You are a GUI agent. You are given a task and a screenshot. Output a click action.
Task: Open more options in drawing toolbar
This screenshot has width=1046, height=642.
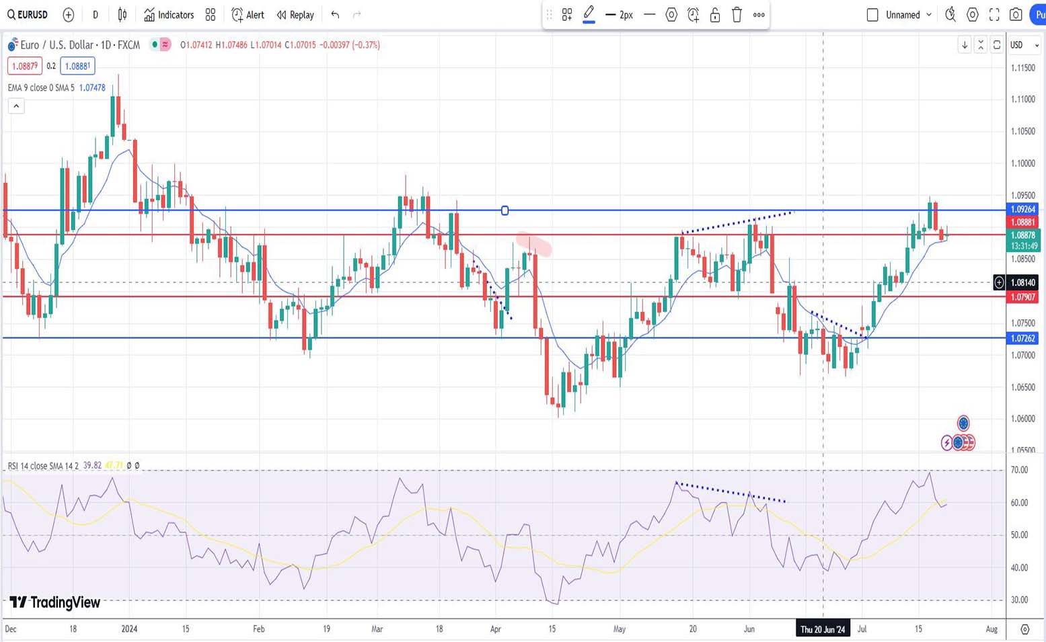(759, 15)
